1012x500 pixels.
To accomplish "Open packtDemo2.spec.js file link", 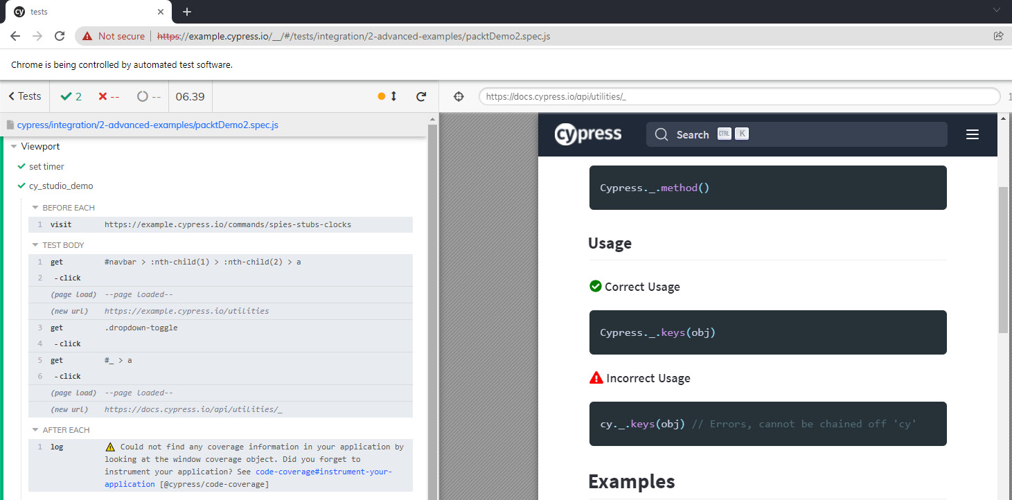I will click(x=148, y=125).
